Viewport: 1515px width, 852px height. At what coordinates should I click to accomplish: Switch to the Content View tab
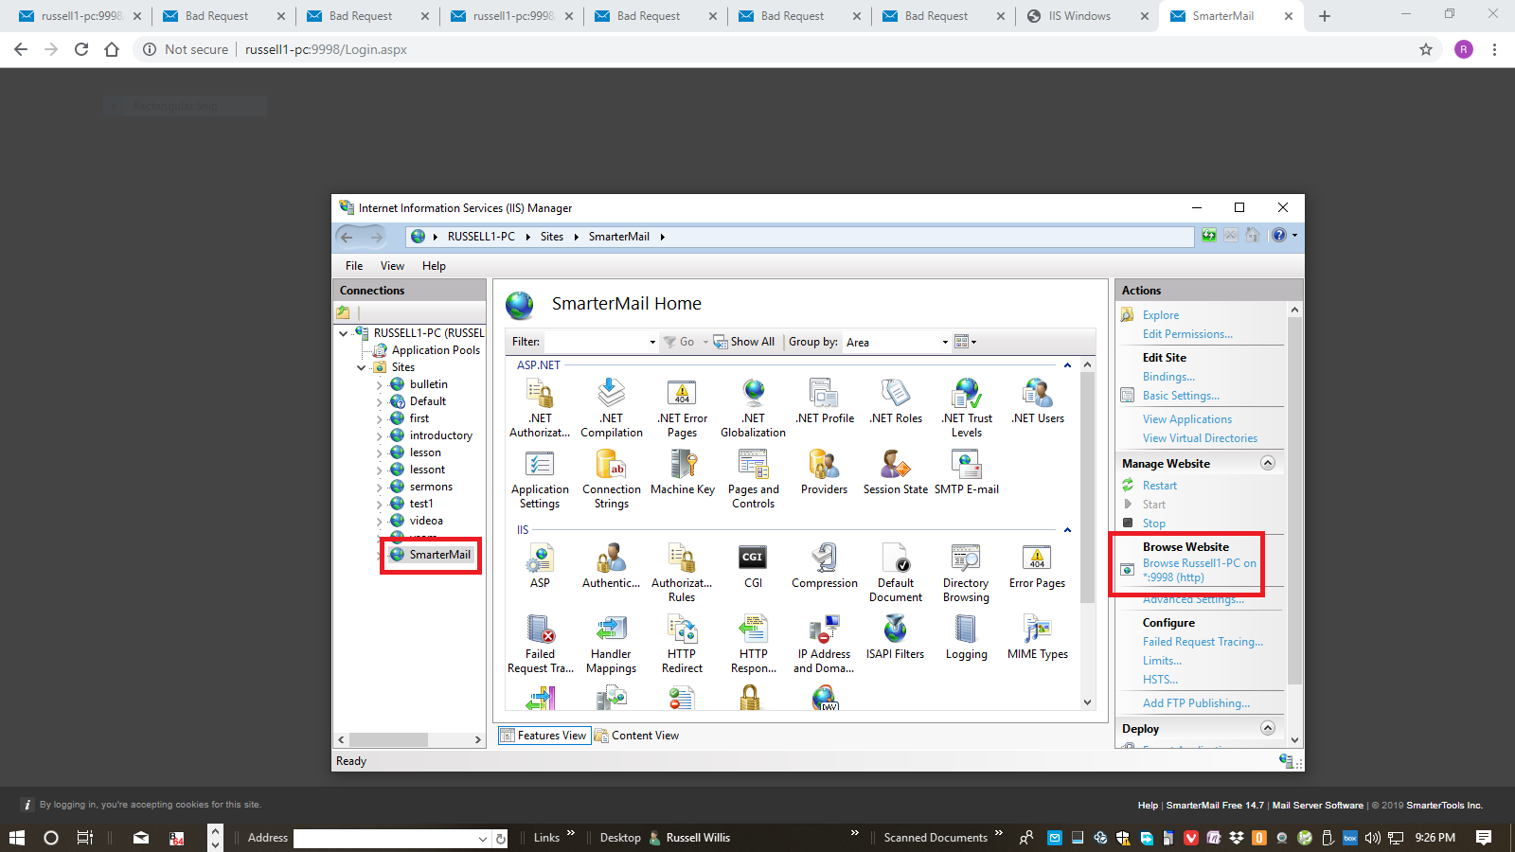pos(644,736)
